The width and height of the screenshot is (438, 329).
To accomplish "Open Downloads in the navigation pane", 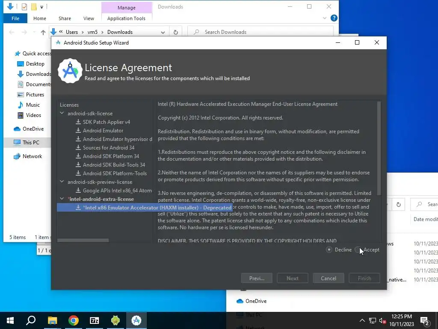I will [34, 74].
